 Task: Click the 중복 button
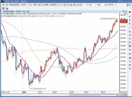pos(46,5)
